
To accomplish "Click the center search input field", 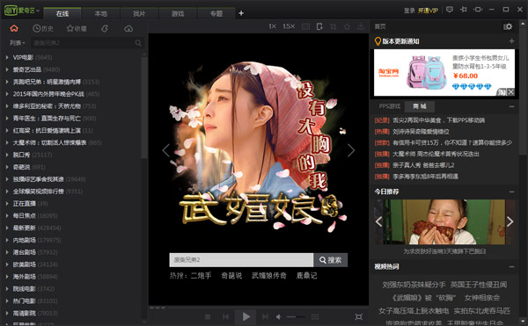I will point(241,260).
